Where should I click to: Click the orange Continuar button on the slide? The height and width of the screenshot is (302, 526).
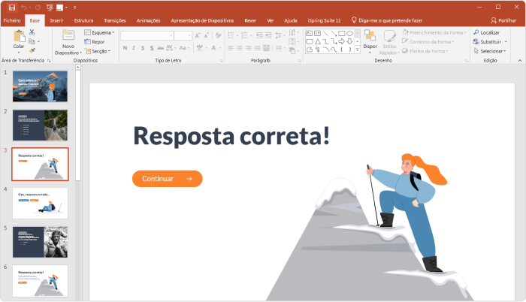[x=168, y=179]
